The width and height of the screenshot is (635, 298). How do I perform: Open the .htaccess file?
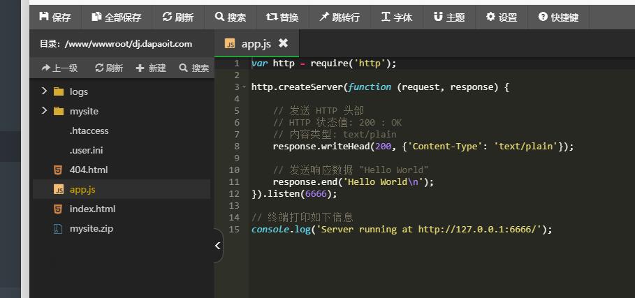[89, 131]
